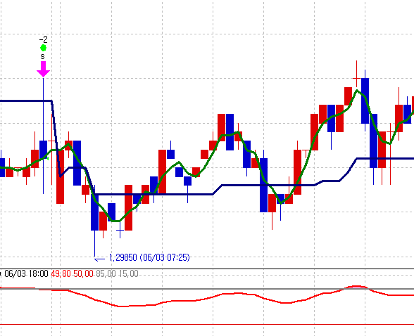The width and height of the screenshot is (414, 336).
Task: Click the "s" sell label above arrow
Action: 42,56
